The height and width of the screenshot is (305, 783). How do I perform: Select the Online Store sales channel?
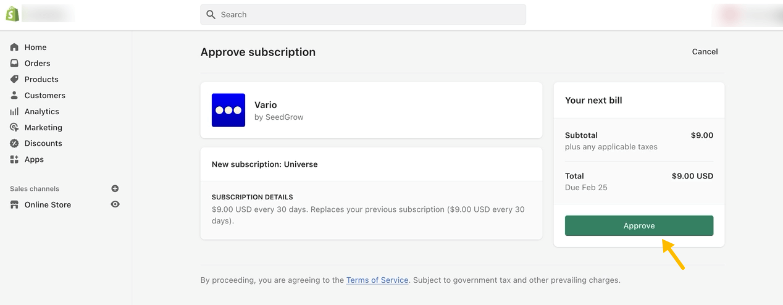pyautogui.click(x=48, y=204)
